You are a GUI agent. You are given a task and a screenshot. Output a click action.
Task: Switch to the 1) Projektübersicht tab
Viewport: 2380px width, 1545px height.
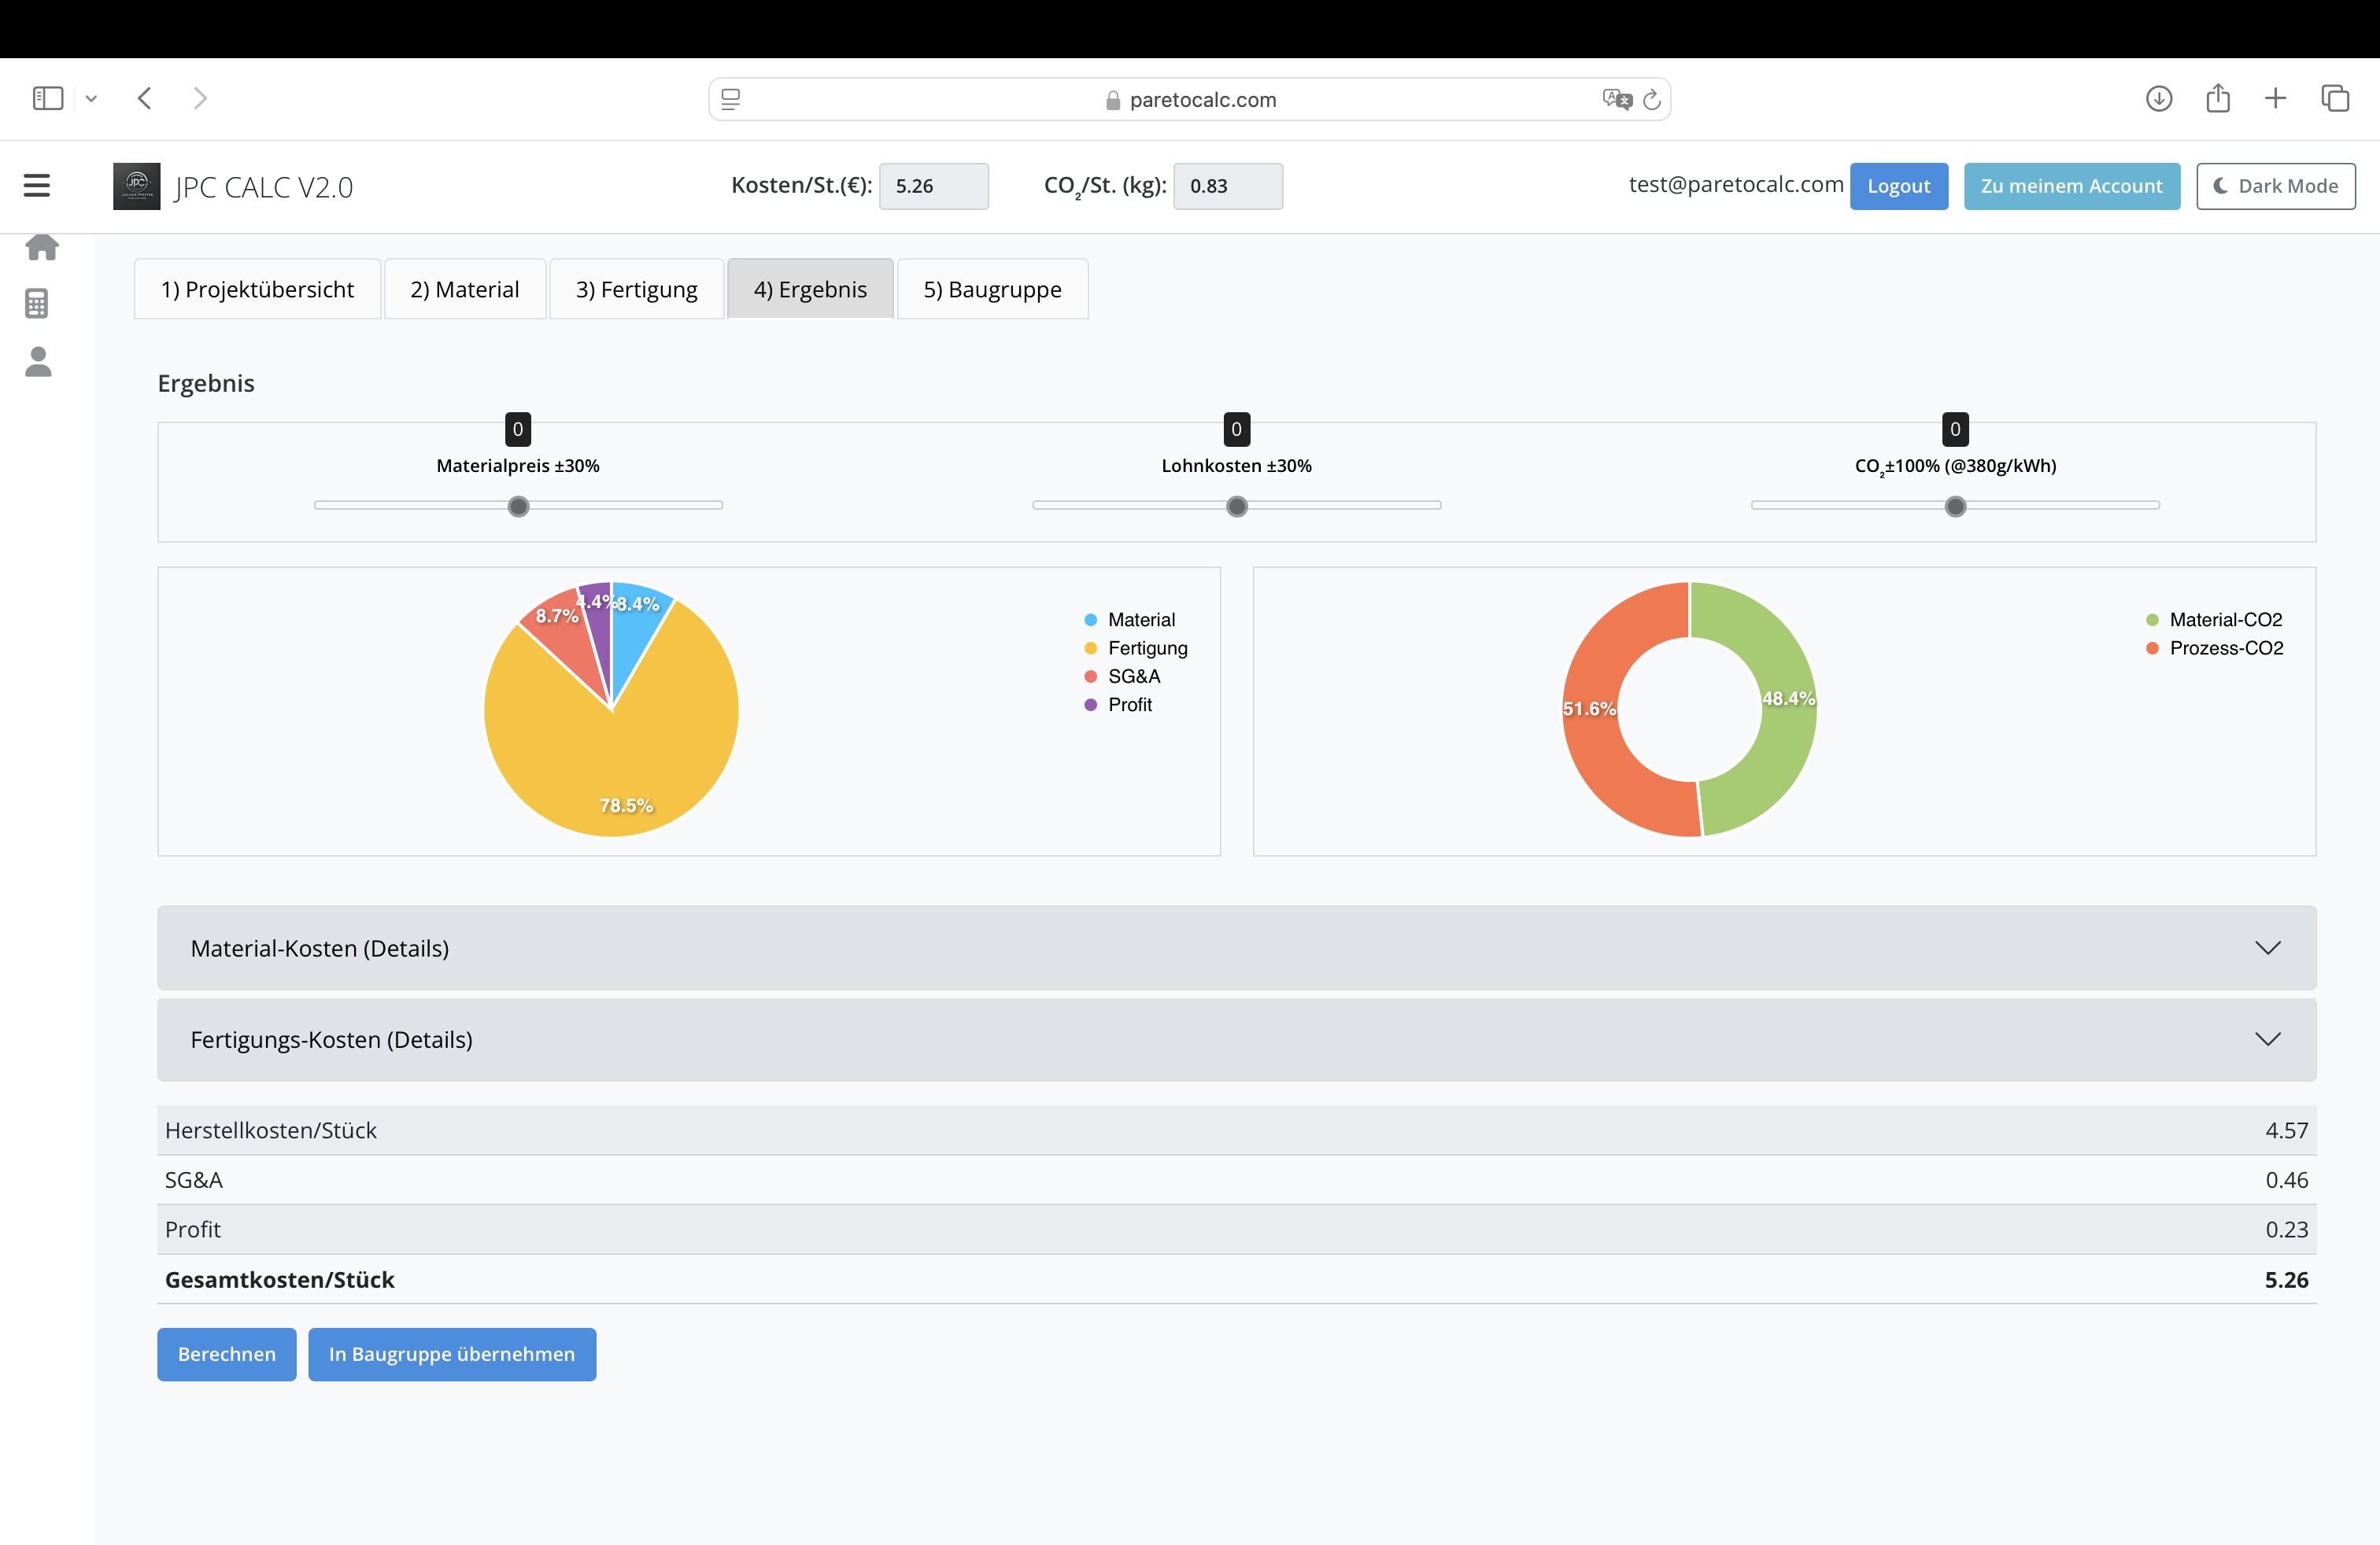point(258,289)
